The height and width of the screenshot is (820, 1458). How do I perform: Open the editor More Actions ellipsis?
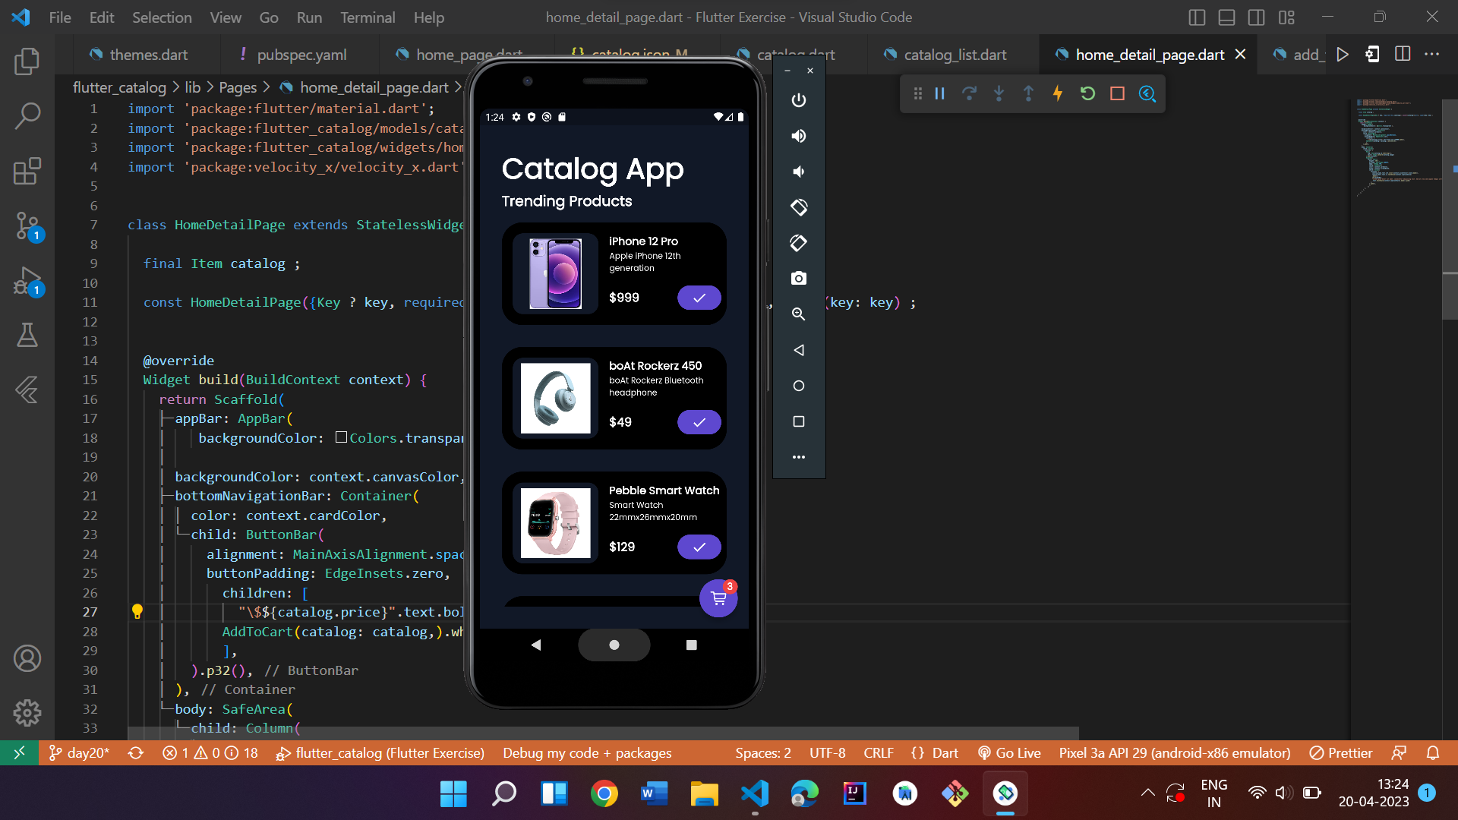[x=1431, y=54]
